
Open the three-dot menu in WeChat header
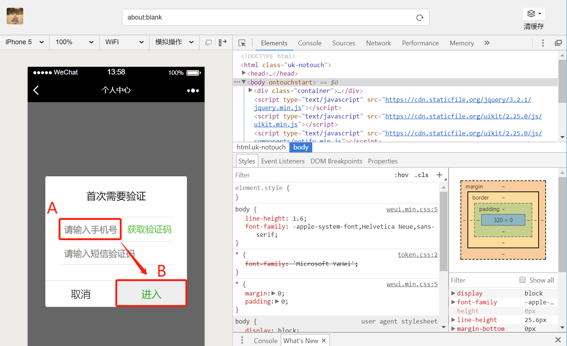coord(193,91)
